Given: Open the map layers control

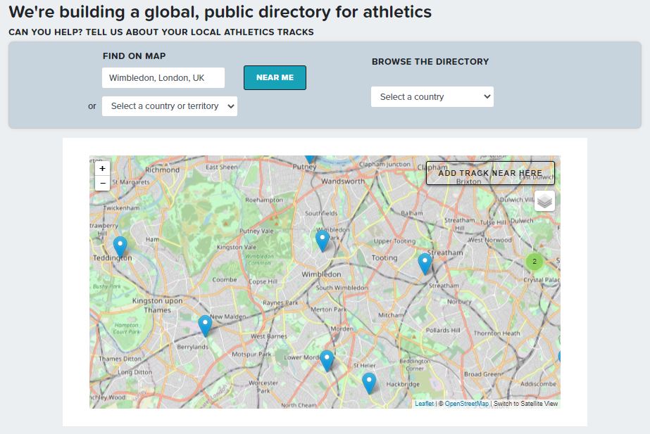Looking at the screenshot, I should [544, 201].
